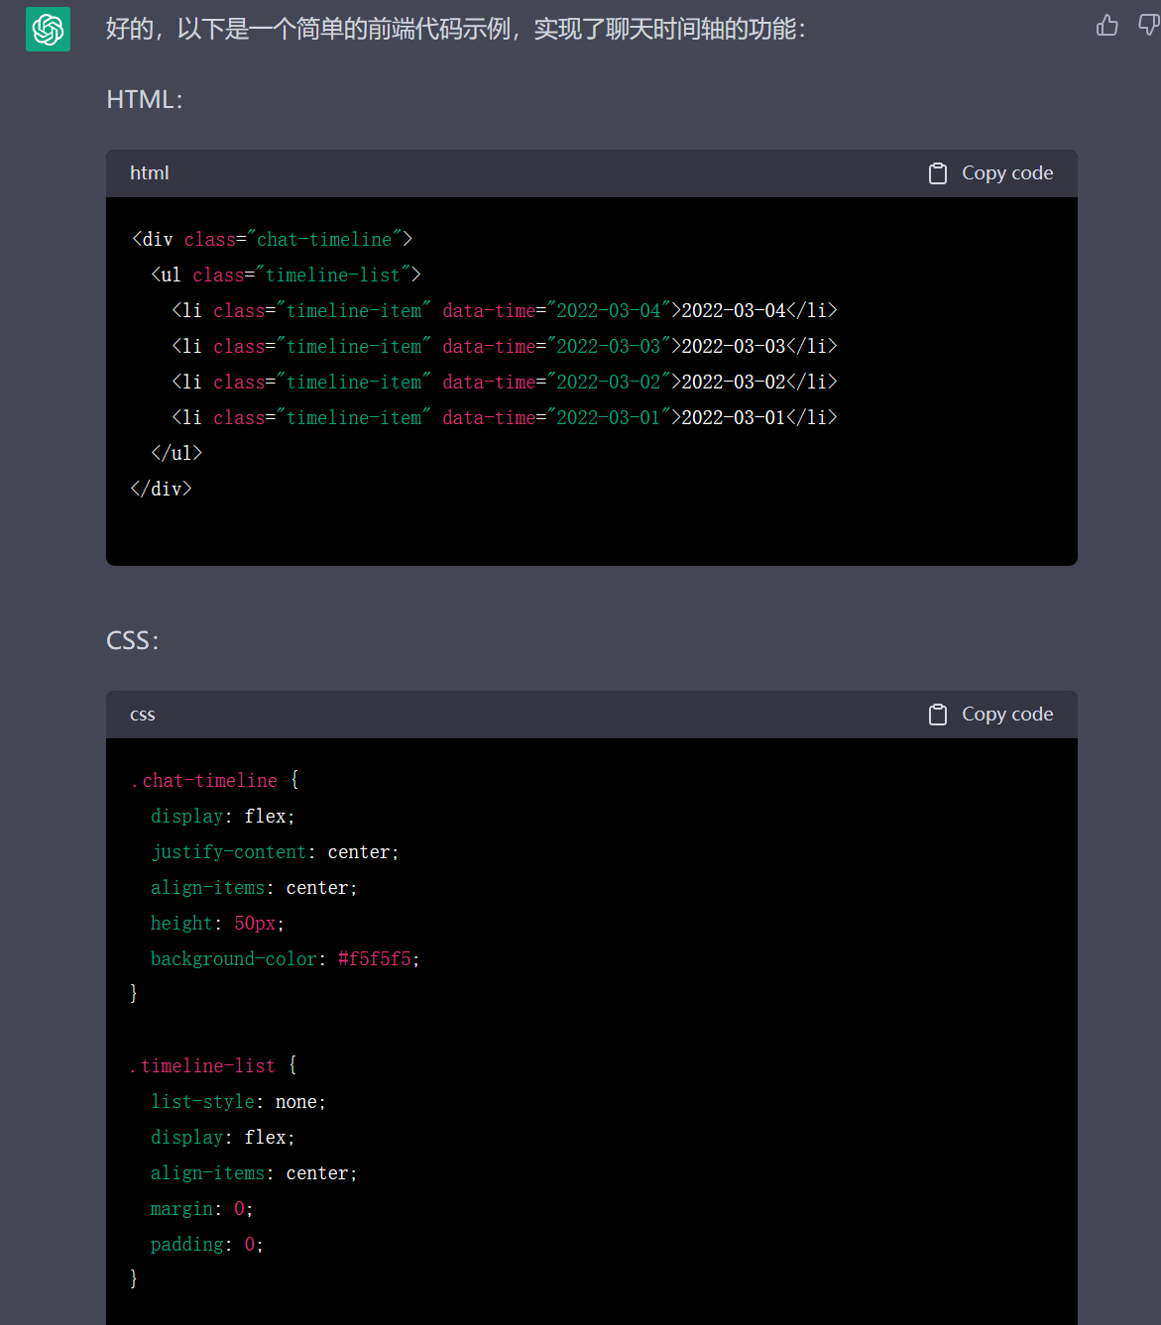Image resolution: width=1161 pixels, height=1325 pixels.
Task: Place cursor on the 2022-03-04 list item line
Action: click(x=504, y=310)
